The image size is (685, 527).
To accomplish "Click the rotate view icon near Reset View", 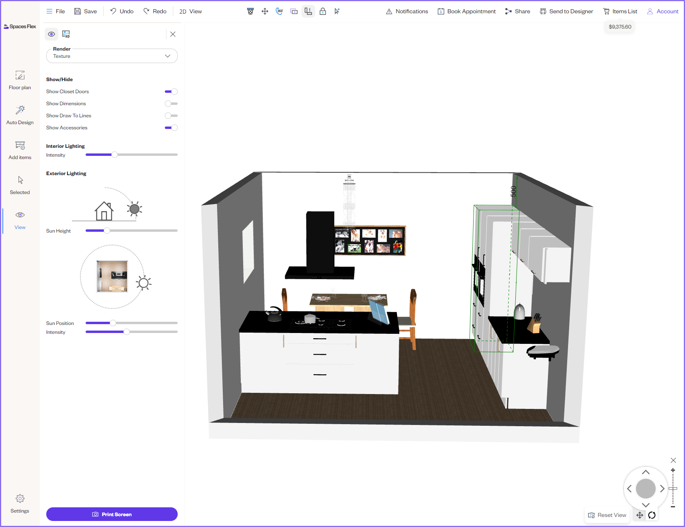I will pos(652,515).
